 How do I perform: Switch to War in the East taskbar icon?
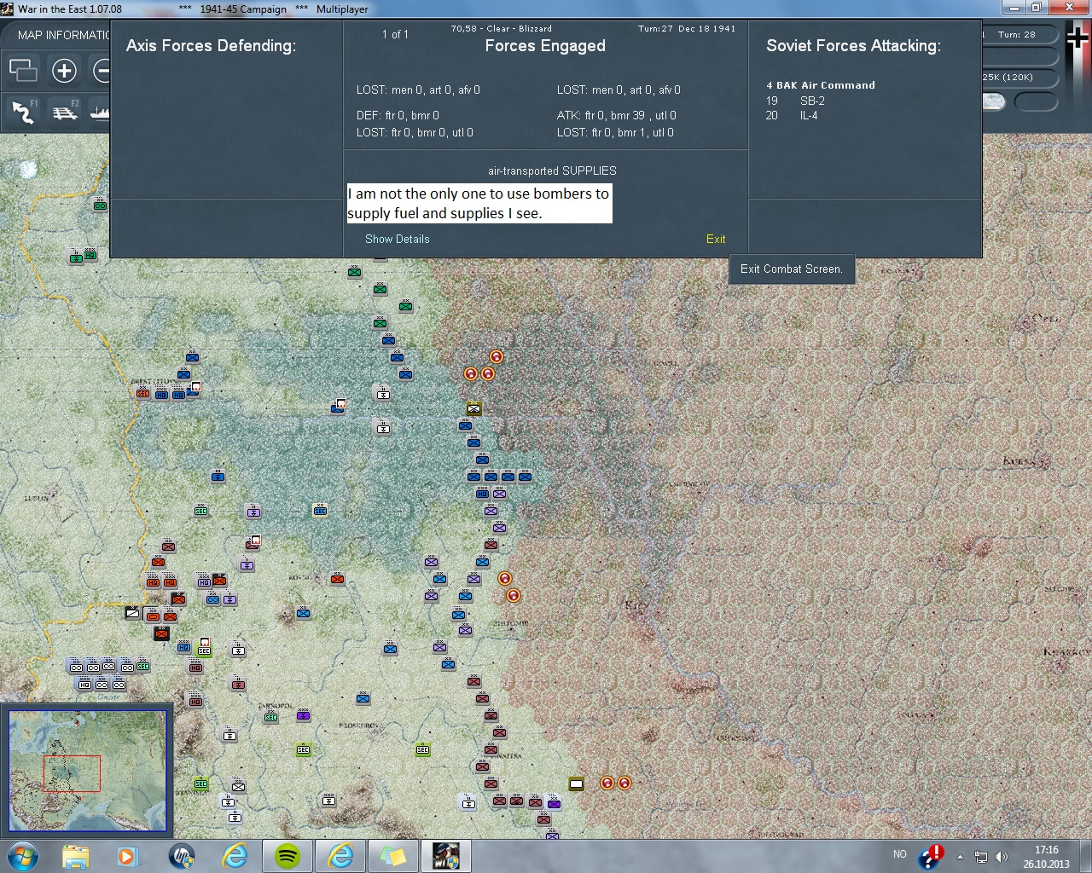tap(446, 855)
